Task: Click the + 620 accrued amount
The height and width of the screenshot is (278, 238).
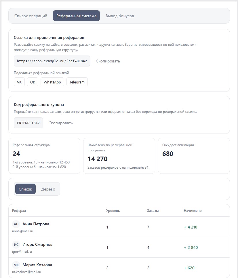Action: tap(189, 268)
